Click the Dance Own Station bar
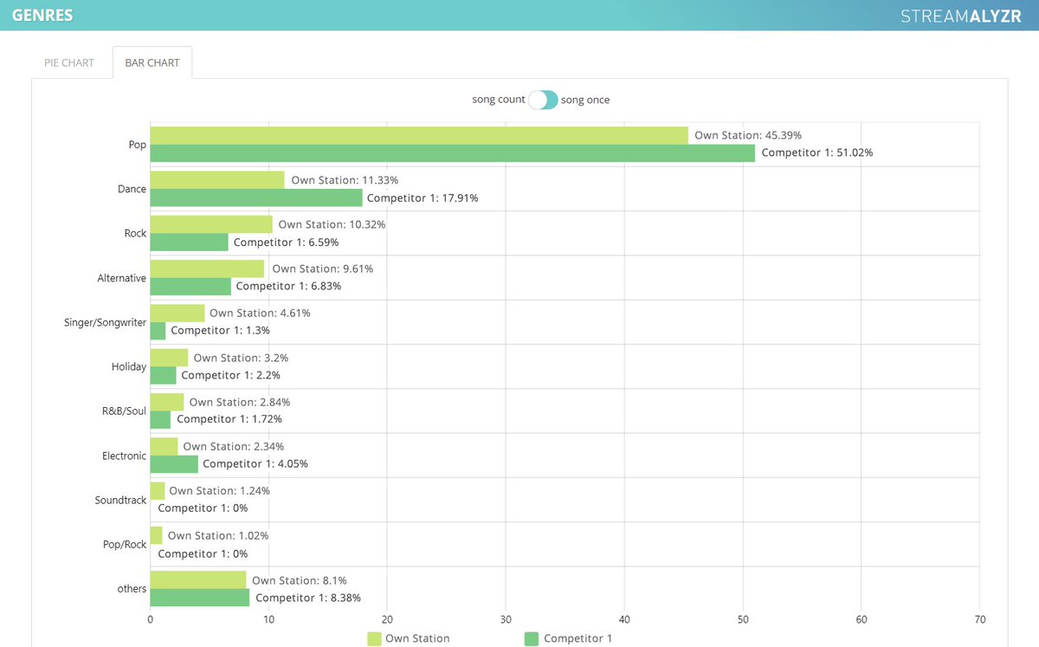Screen dimensions: 1039x647 [x=217, y=179]
